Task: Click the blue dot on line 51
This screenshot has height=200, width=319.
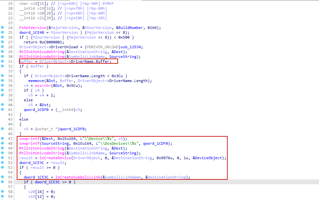Action: [2, 158]
